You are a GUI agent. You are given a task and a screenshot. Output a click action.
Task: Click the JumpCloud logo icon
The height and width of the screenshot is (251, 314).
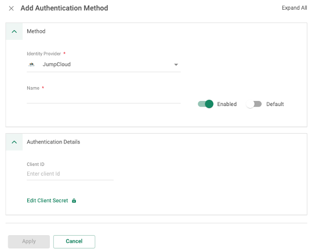[x=32, y=65]
